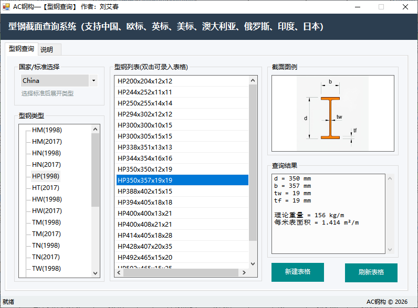The image size is (418, 308).
Task: Select HP400x400x13x21 in the section list
Action: click(x=182, y=214)
